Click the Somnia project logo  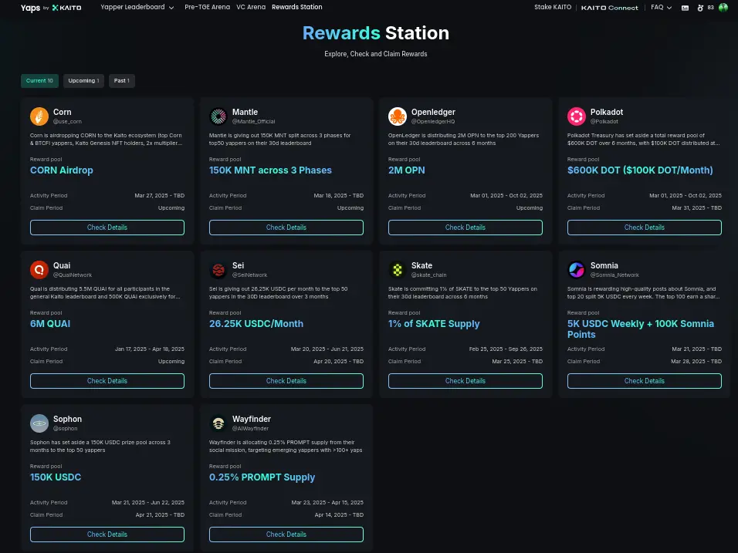pos(577,270)
